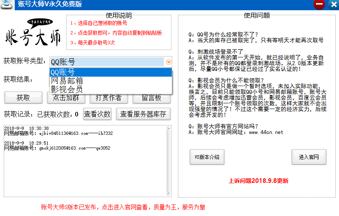Click the 使用问题 group heading
This screenshot has height=216, width=339.
257,16
